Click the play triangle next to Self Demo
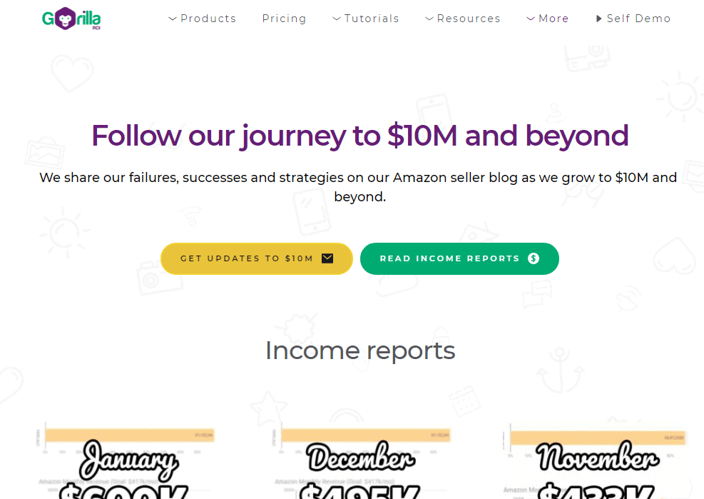704x499 pixels. 598,19
